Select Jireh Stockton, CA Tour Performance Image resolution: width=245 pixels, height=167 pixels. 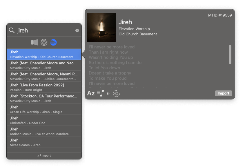click(x=44, y=98)
